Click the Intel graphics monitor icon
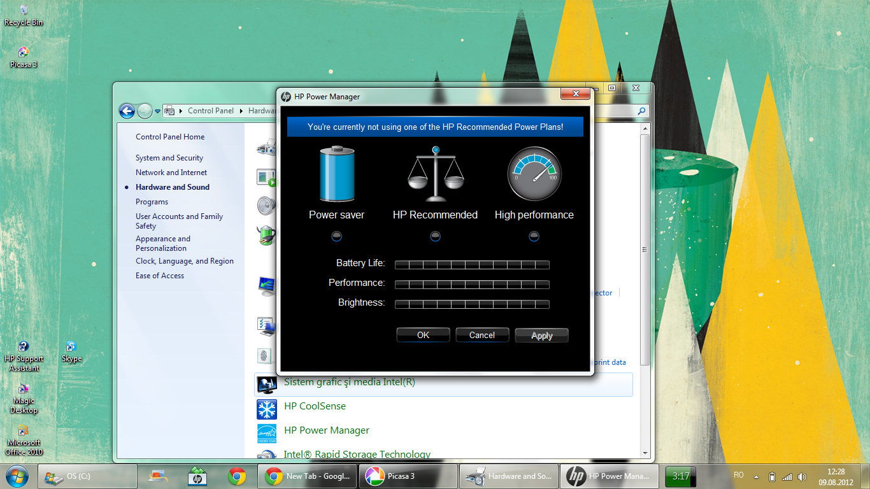The height and width of the screenshot is (489, 870). [x=267, y=384]
